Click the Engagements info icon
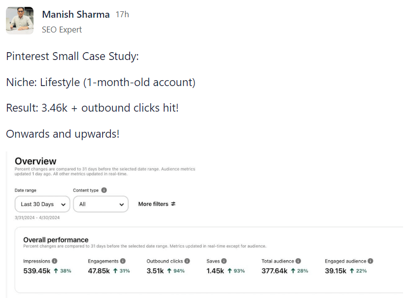Image resolution: width=405 pixels, height=298 pixels. (x=123, y=261)
